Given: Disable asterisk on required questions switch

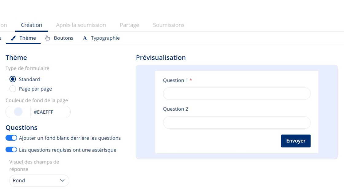Looking at the screenshot, I should tap(11, 150).
